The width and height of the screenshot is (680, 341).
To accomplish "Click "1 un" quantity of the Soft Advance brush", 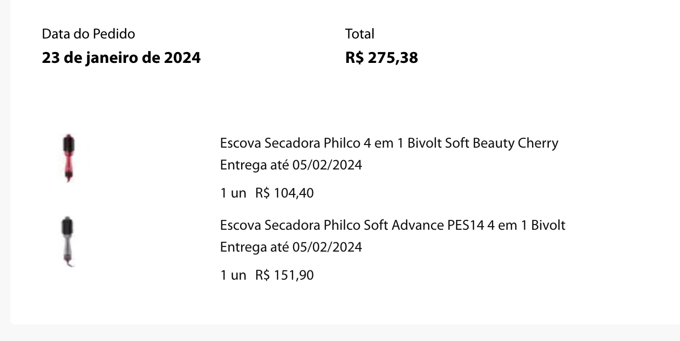I will tap(233, 275).
